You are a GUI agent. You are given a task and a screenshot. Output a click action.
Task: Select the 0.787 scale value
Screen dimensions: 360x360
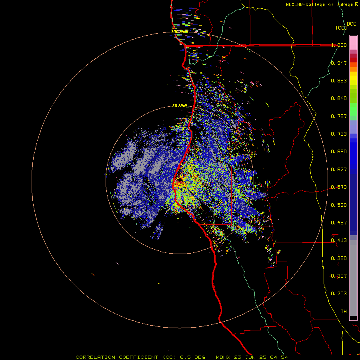point(339,116)
